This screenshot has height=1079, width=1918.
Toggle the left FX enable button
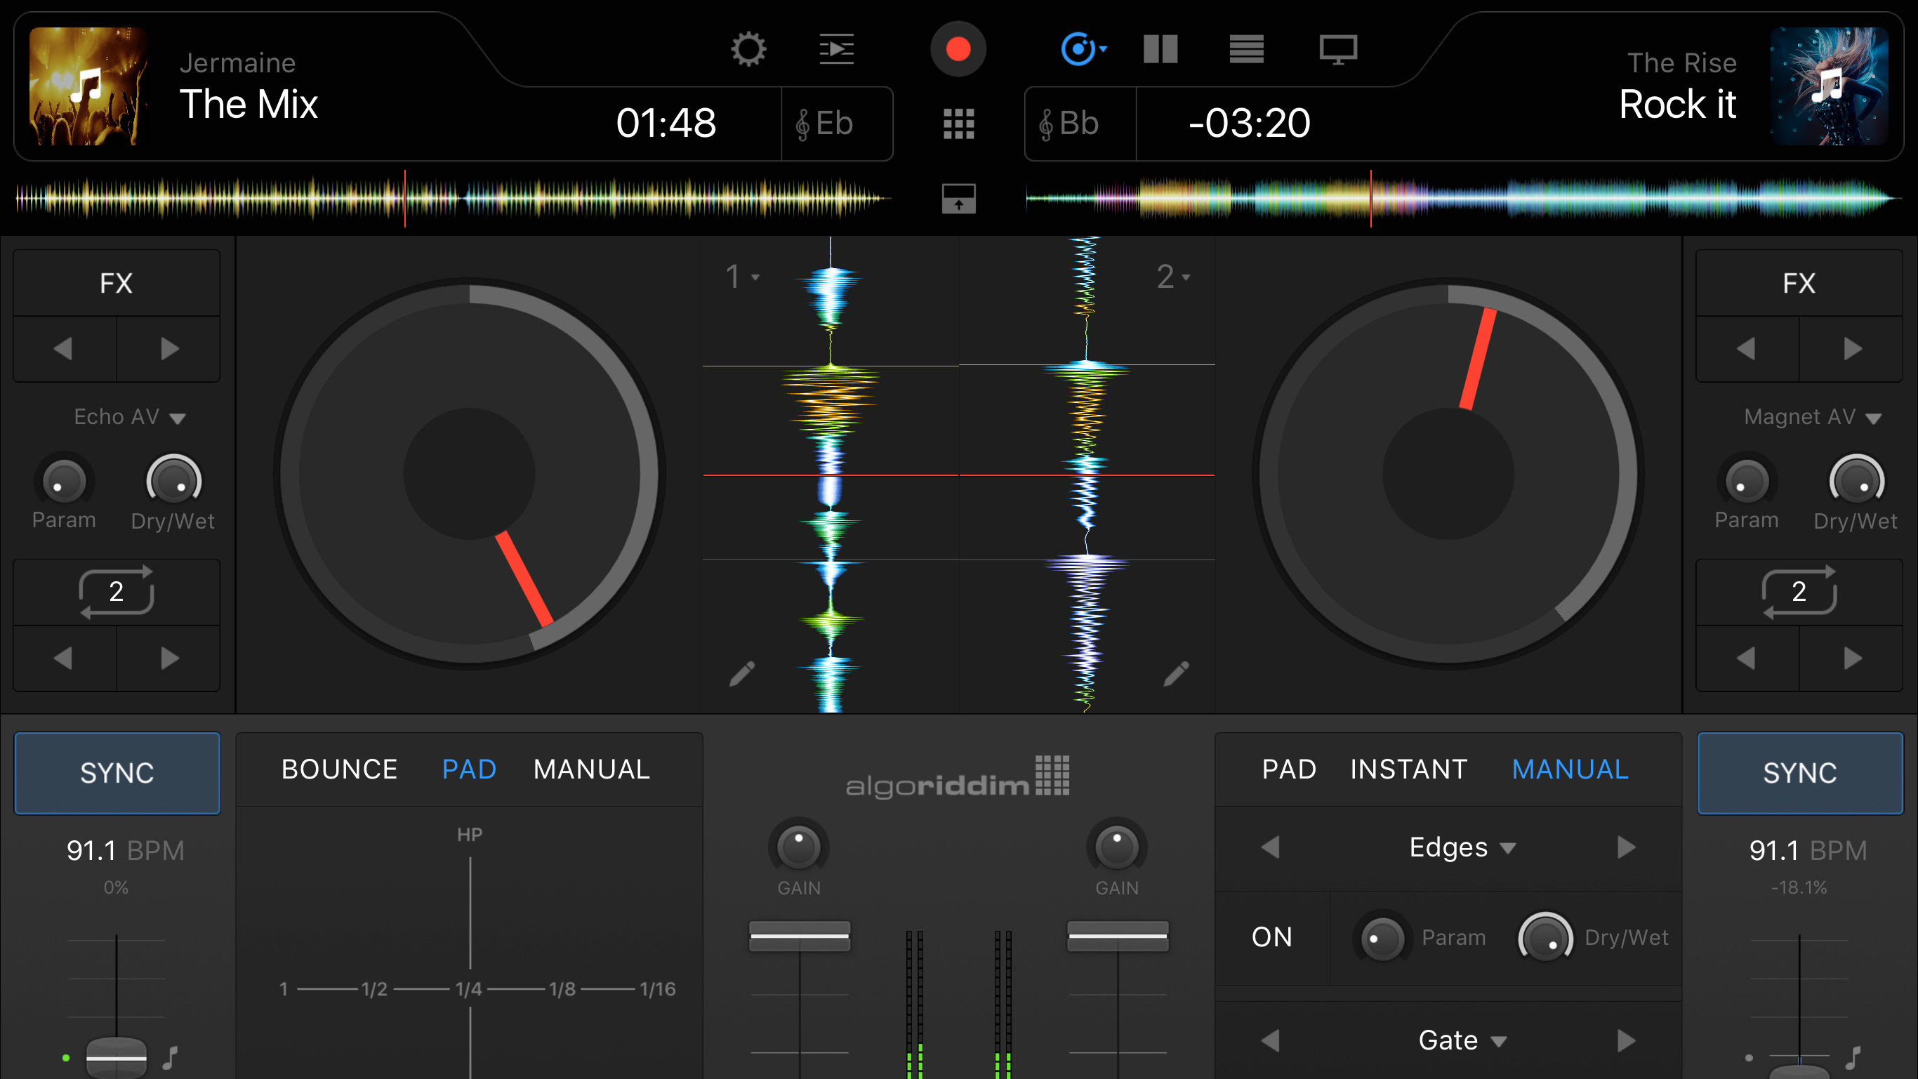pyautogui.click(x=116, y=283)
